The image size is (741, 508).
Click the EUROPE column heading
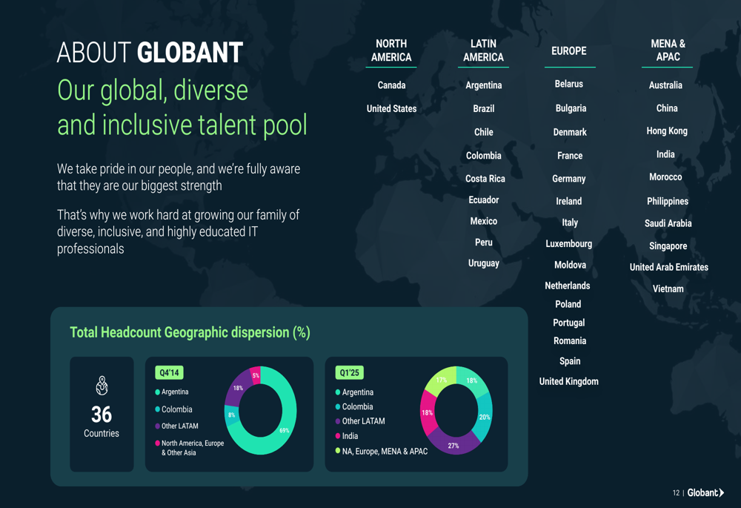click(569, 51)
